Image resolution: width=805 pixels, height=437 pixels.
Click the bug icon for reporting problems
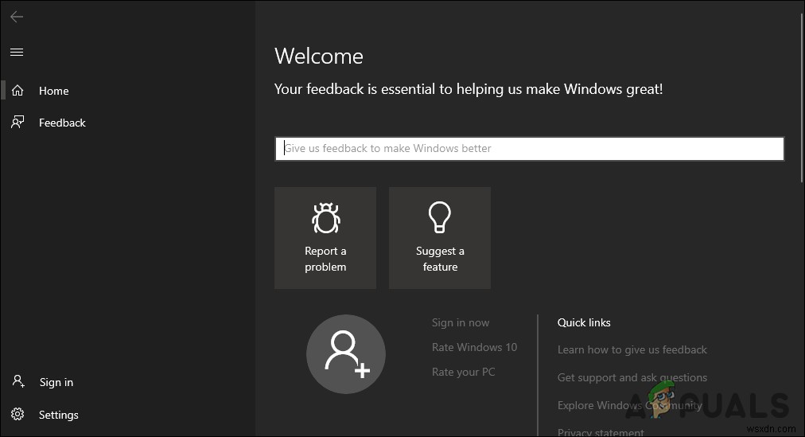coord(325,218)
